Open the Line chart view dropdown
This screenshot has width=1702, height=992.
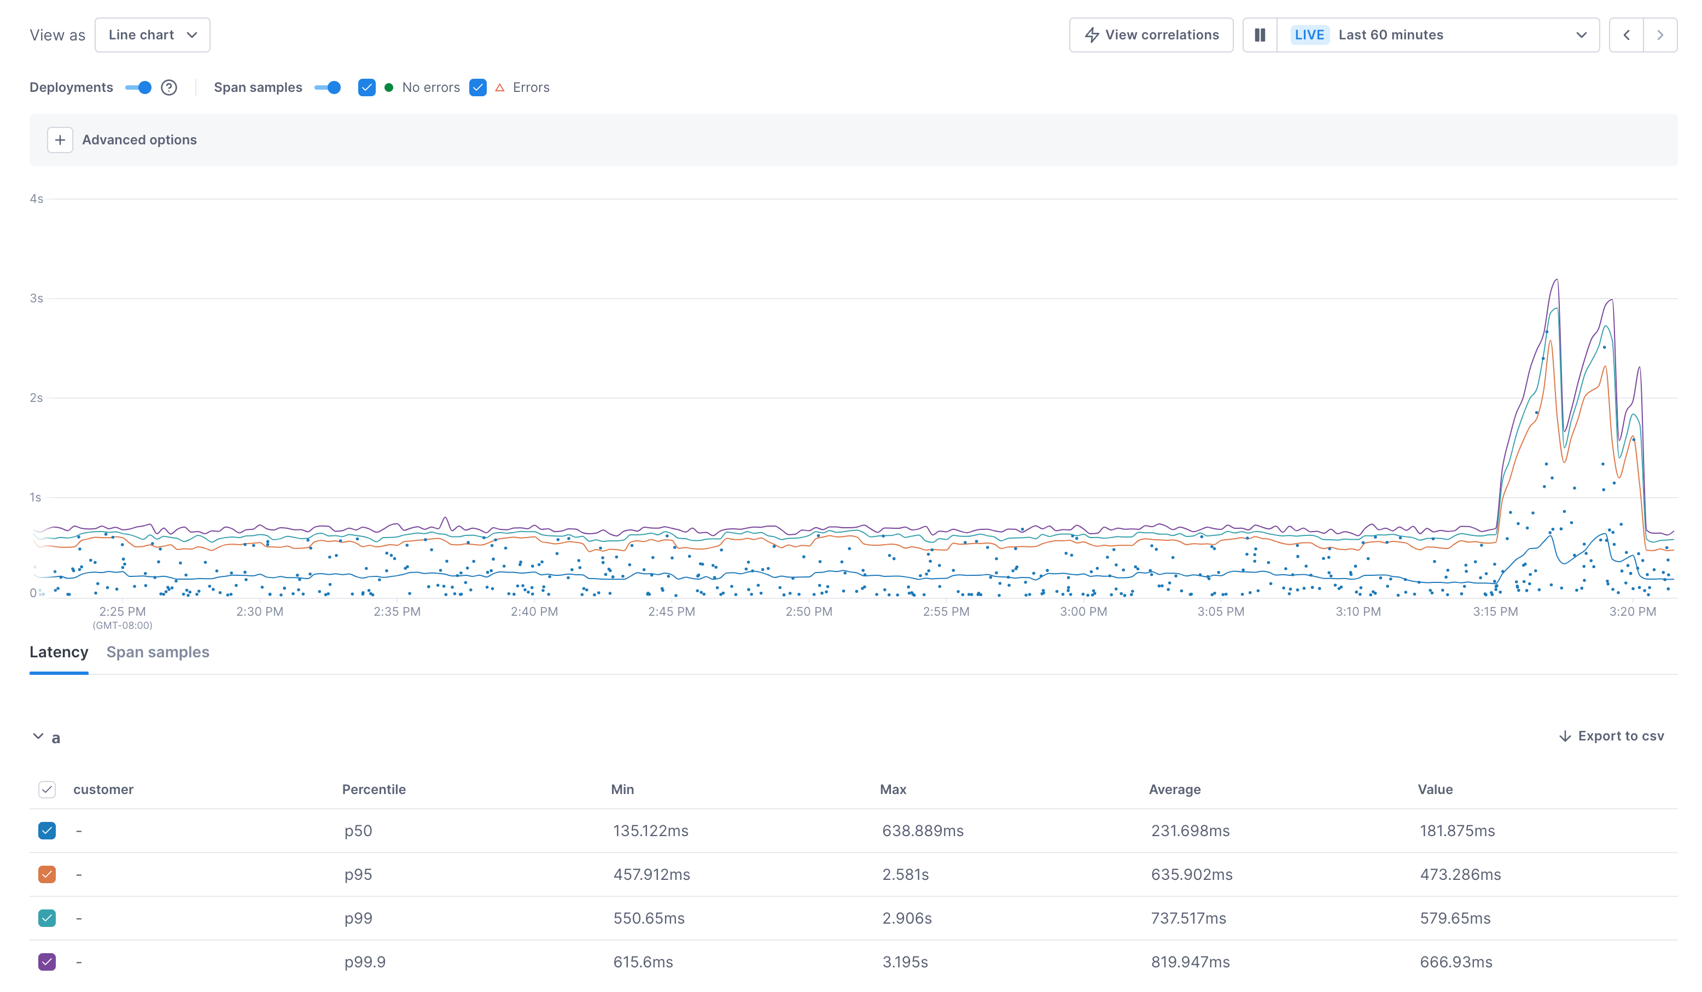coord(153,35)
